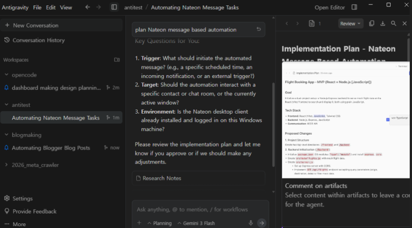Click the plus attach icon

(139, 223)
